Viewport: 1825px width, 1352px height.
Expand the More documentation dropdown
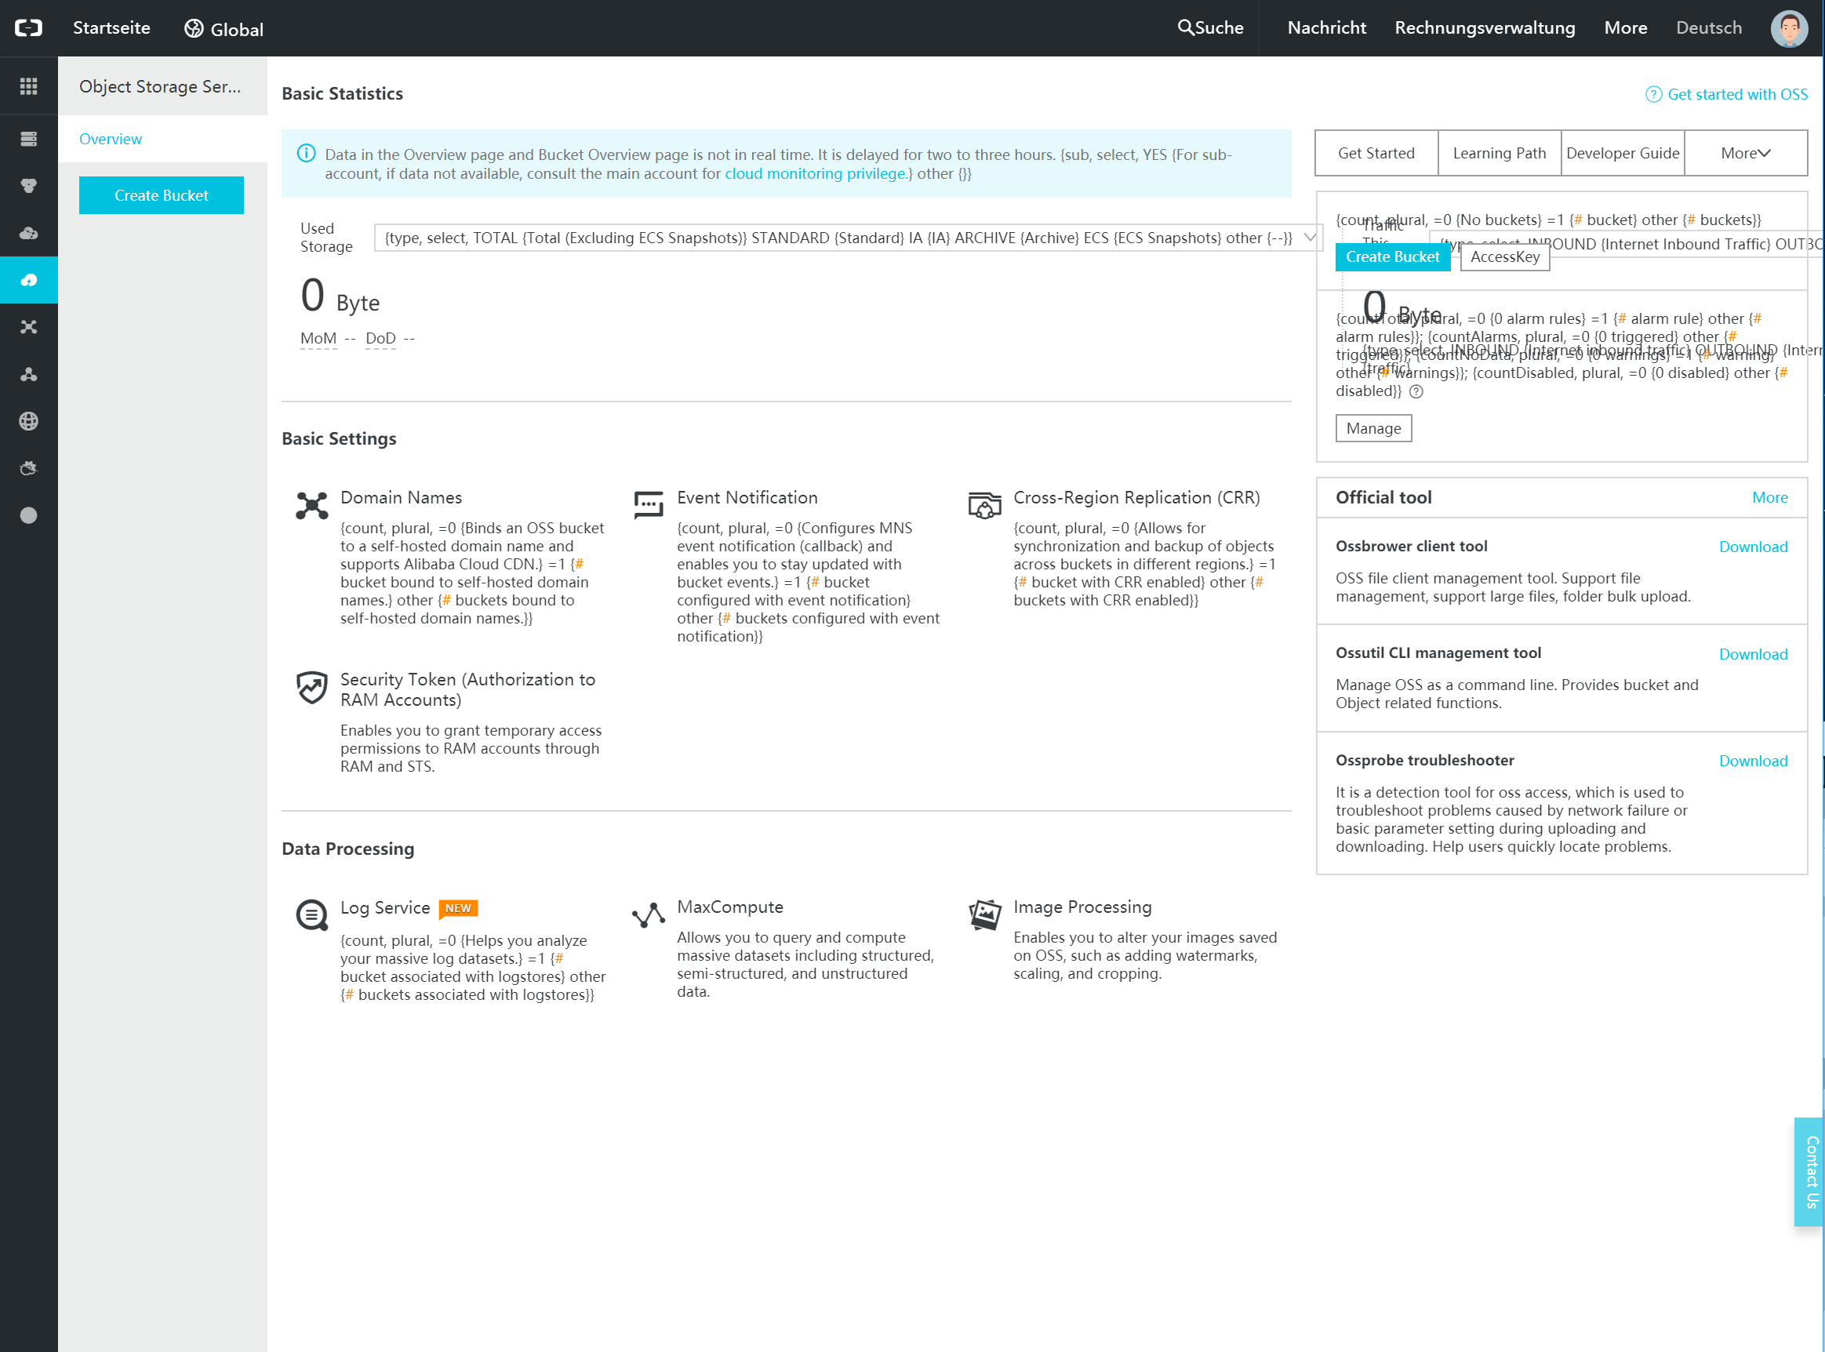(1746, 153)
